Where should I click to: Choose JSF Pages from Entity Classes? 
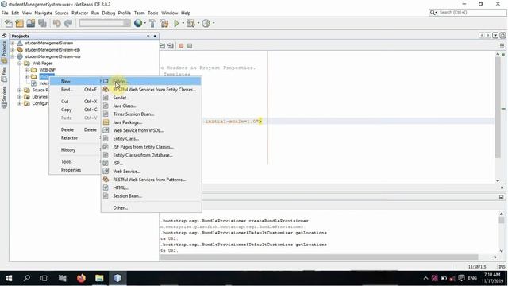[151, 146]
